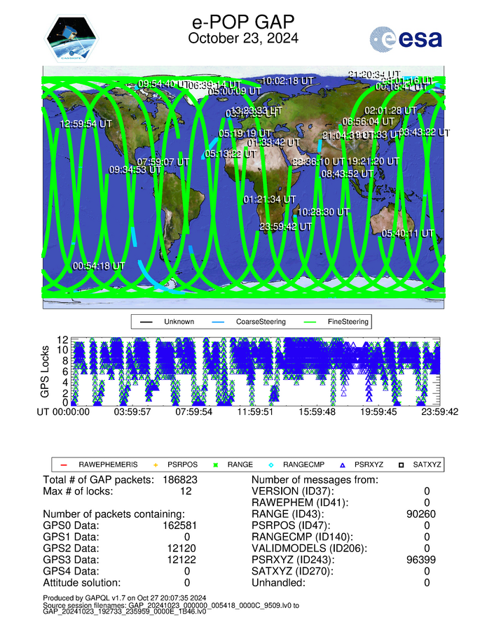This screenshot has width=487, height=629.
Task: Click the orange PSRPOS plus marker
Action: pos(156,465)
